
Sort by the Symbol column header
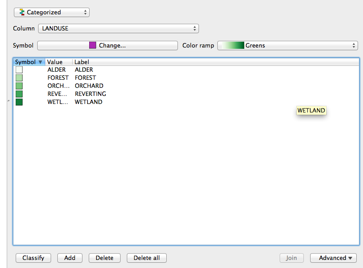(x=29, y=62)
